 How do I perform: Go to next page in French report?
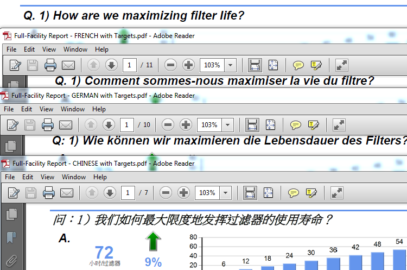click(x=111, y=65)
